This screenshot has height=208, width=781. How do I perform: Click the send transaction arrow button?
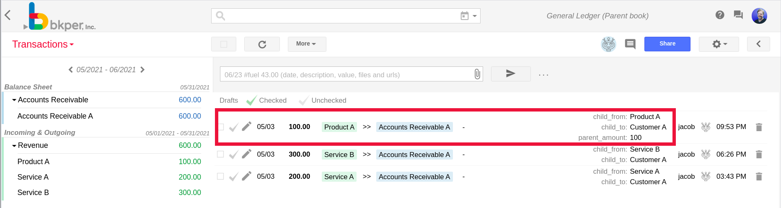tap(511, 74)
